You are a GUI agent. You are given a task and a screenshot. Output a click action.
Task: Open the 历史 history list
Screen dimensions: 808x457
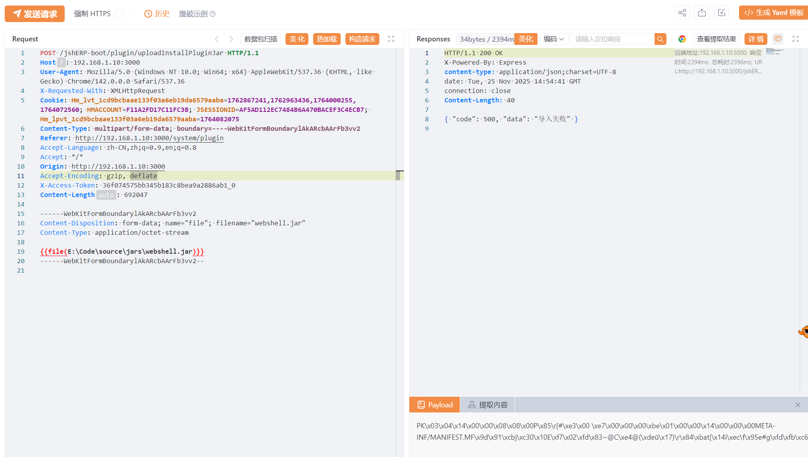click(157, 14)
